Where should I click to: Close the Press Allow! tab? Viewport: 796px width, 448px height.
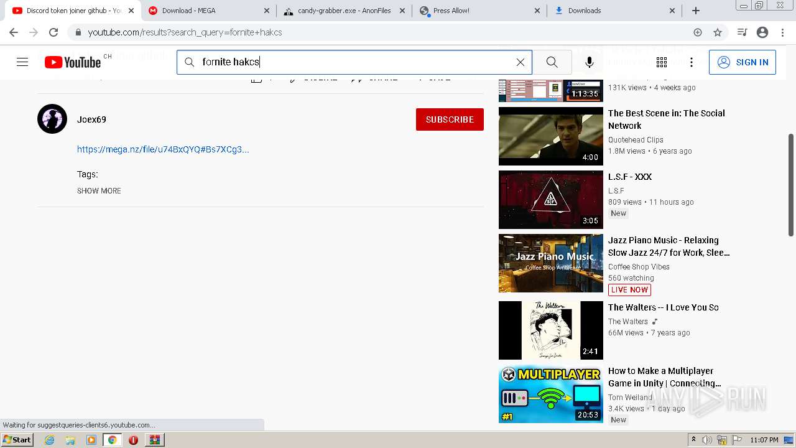click(537, 11)
